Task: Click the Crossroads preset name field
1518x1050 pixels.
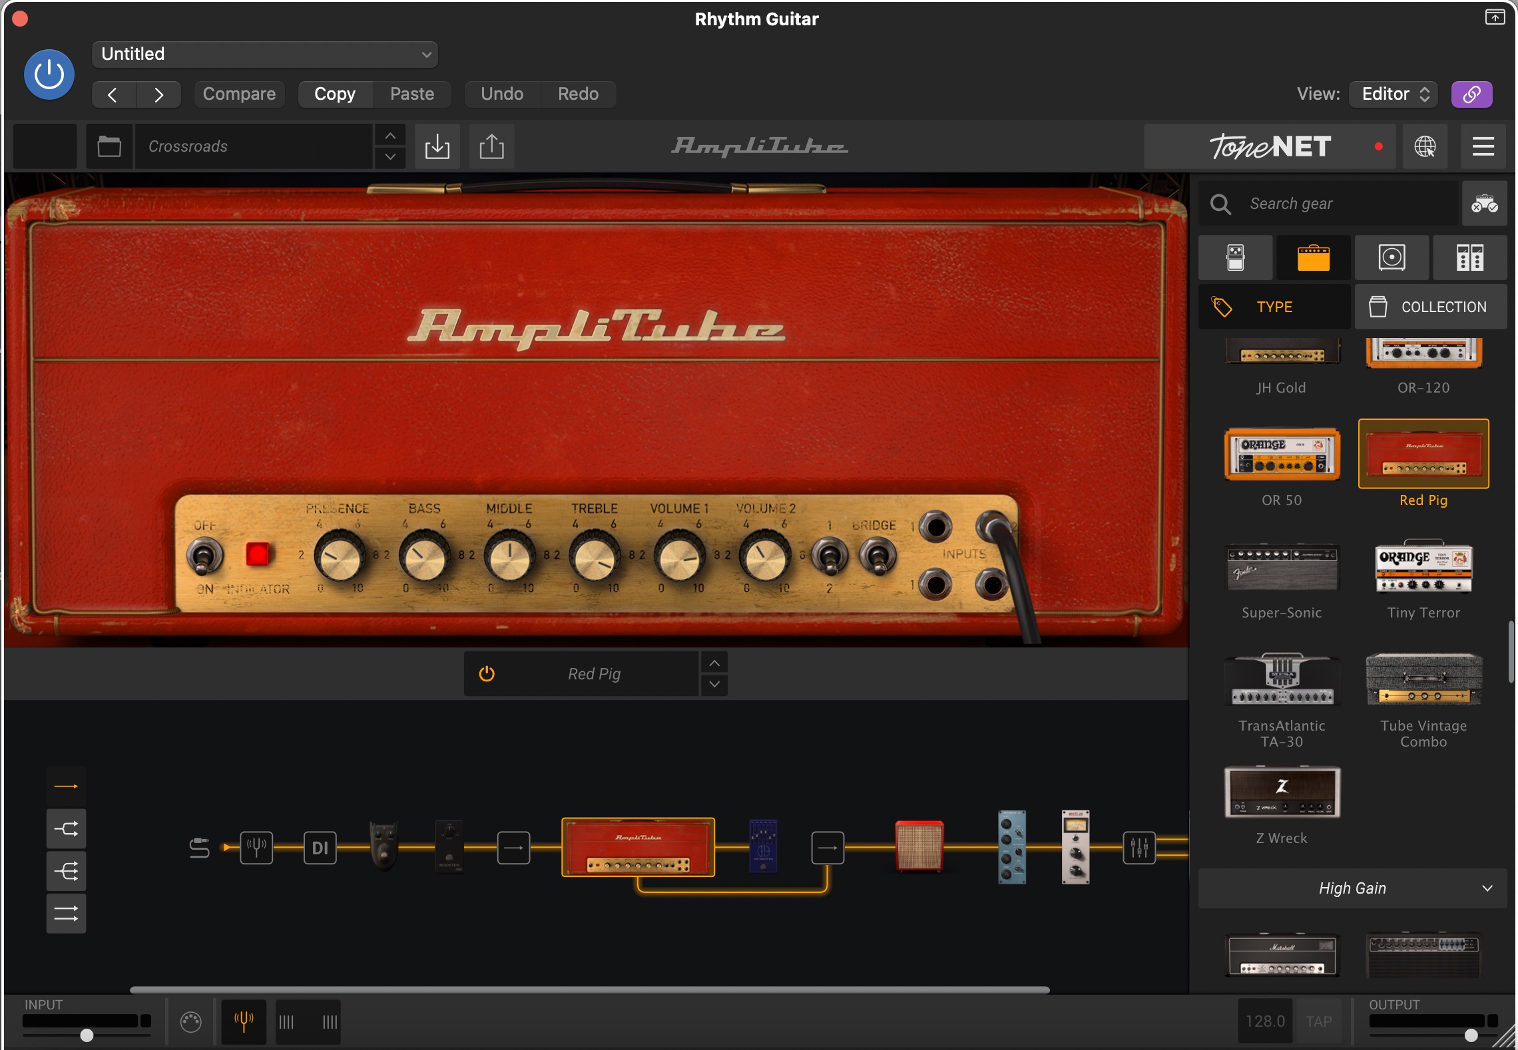Action: 254,146
